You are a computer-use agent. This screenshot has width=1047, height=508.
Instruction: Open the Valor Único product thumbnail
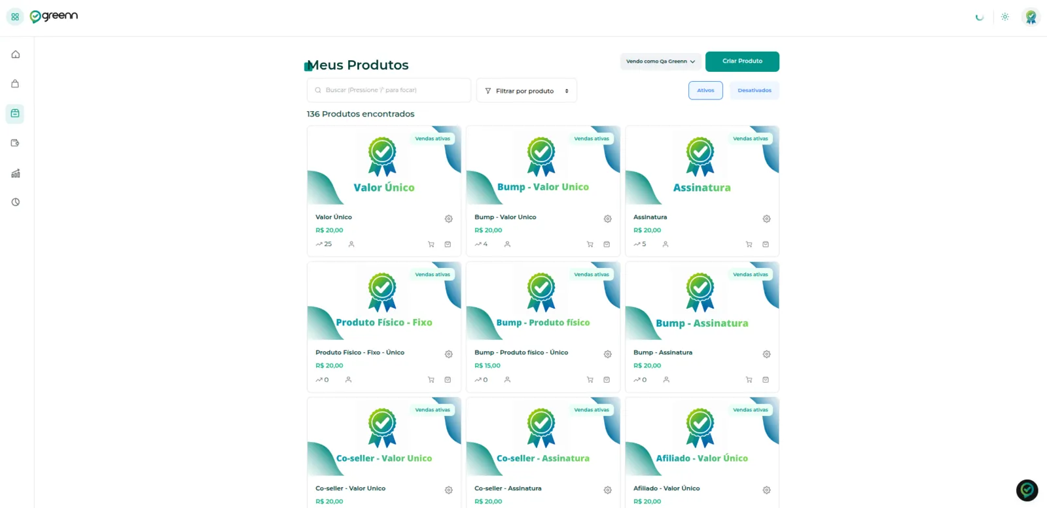point(384,165)
